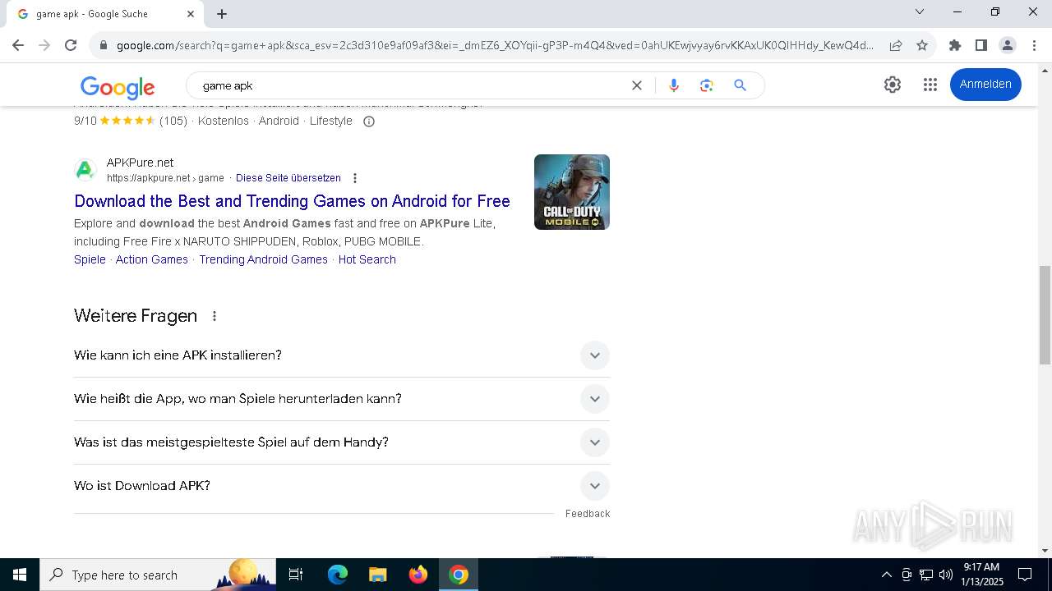Open the Call of Duty Mobile thumbnail

572,192
